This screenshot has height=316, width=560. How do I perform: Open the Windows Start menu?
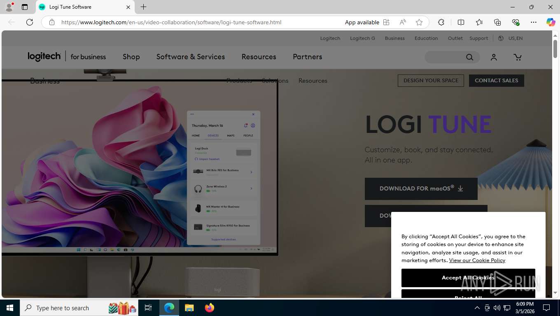[x=10, y=308]
